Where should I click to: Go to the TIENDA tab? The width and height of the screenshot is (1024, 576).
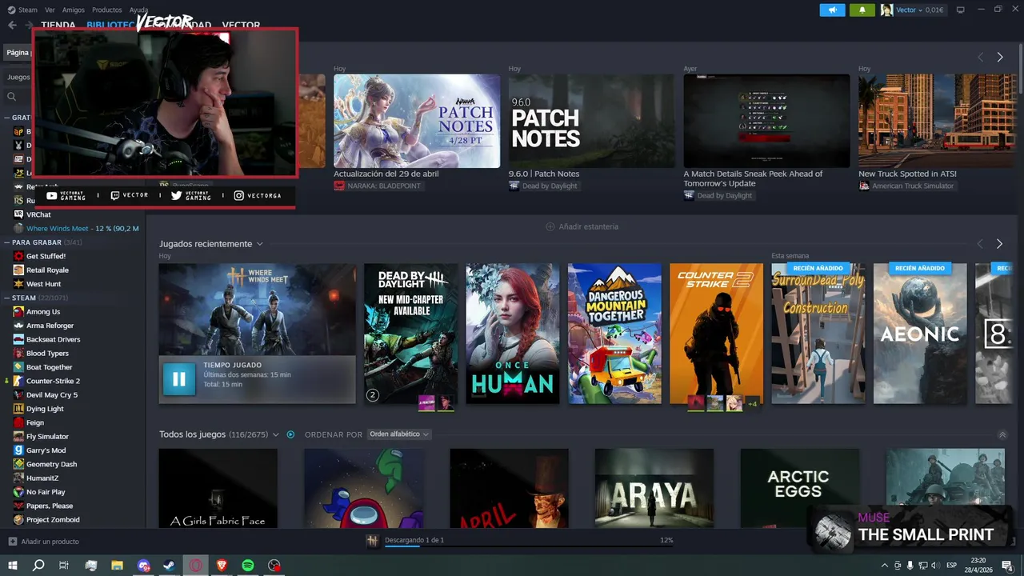click(58, 25)
